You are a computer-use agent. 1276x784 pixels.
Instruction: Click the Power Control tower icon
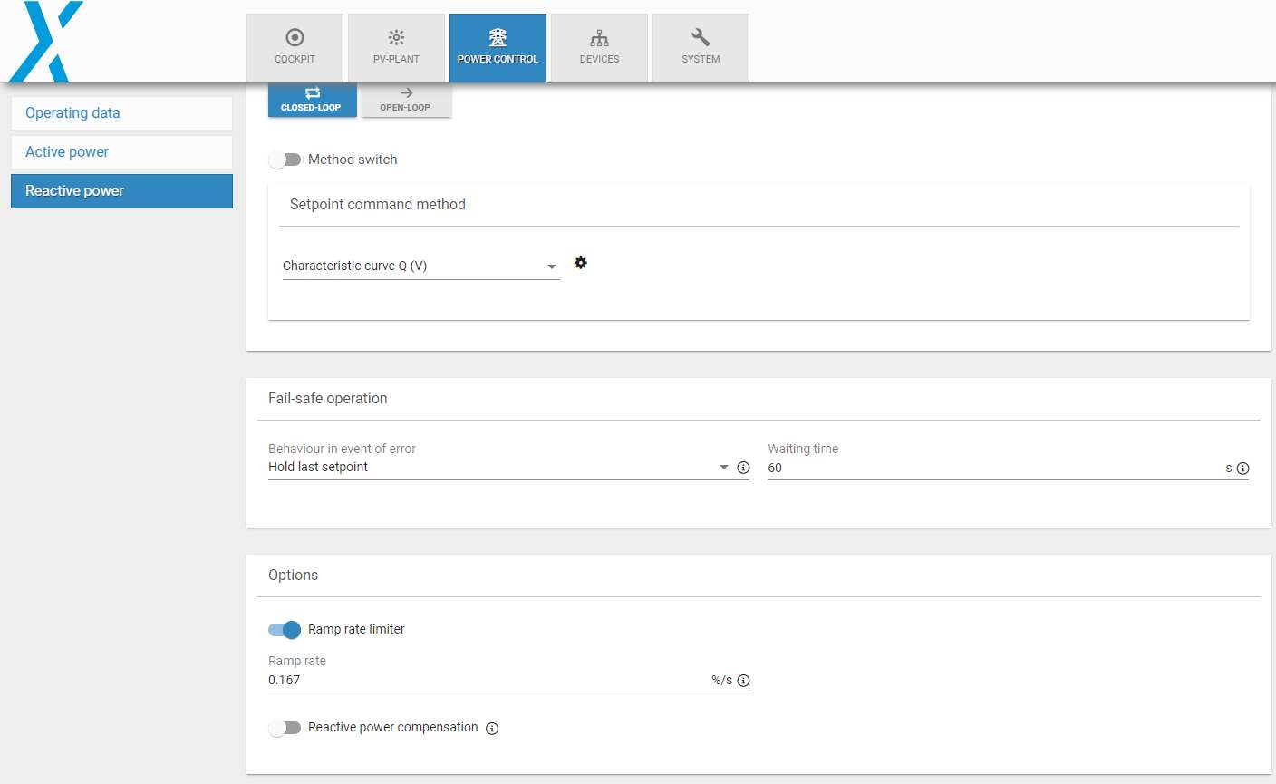(x=498, y=37)
